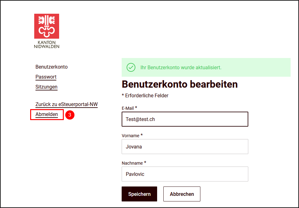The width and height of the screenshot is (299, 208).
Task: Click the Kanton Nidwalden red logo
Action: coord(47,26)
